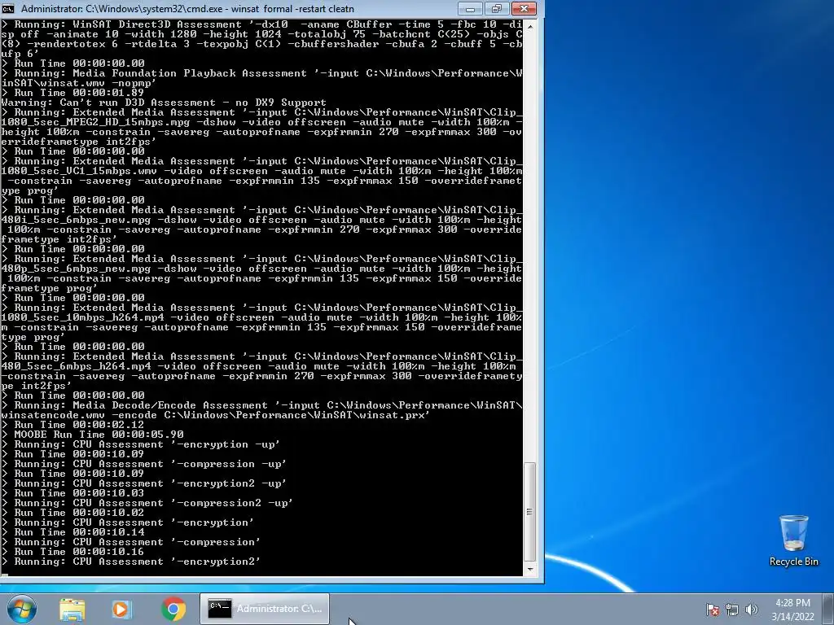Click the 'Warning: Can't run D3D Assessment' line
This screenshot has height=625, width=834.
164,102
